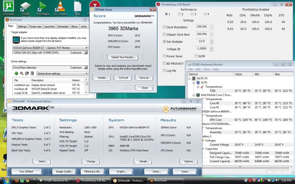Open View menu in Hardware Monitor
295x184 pixels.
[206, 69]
